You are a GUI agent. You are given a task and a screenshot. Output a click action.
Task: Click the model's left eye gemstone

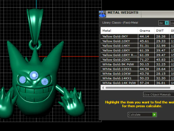(x=22, y=80)
